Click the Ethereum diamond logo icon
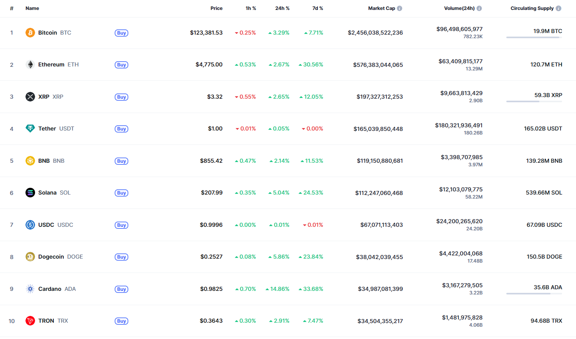This screenshot has width=576, height=339. tap(30, 64)
